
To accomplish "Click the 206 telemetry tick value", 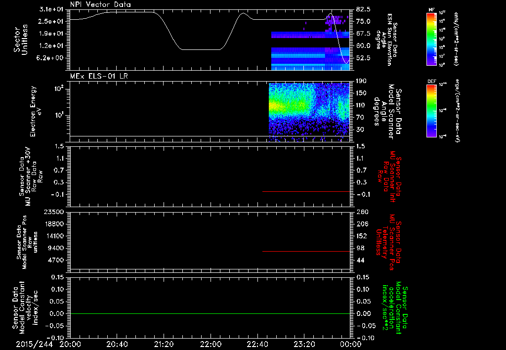I will [x=362, y=224].
